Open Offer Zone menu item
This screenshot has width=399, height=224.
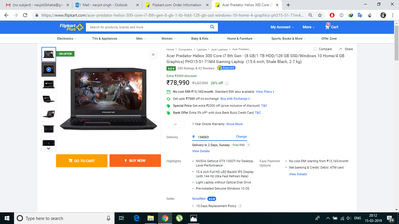pos(329,38)
